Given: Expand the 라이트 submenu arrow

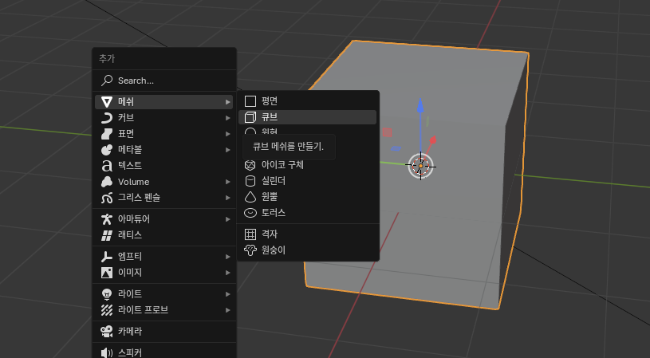Looking at the screenshot, I should click(x=227, y=294).
